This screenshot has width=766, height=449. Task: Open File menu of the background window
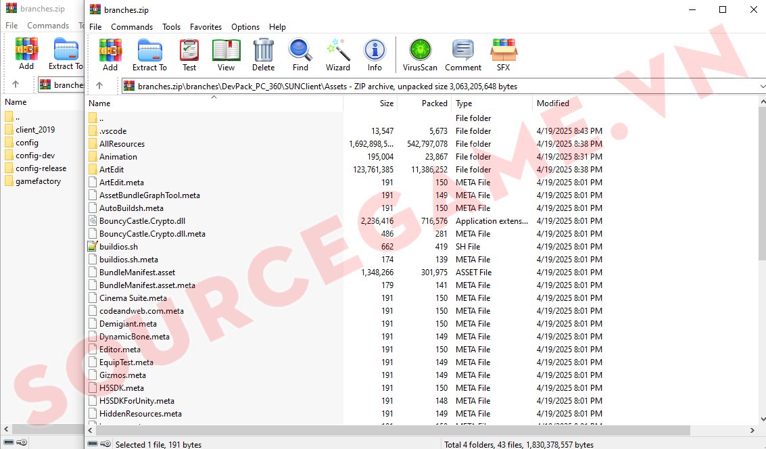coord(11,26)
